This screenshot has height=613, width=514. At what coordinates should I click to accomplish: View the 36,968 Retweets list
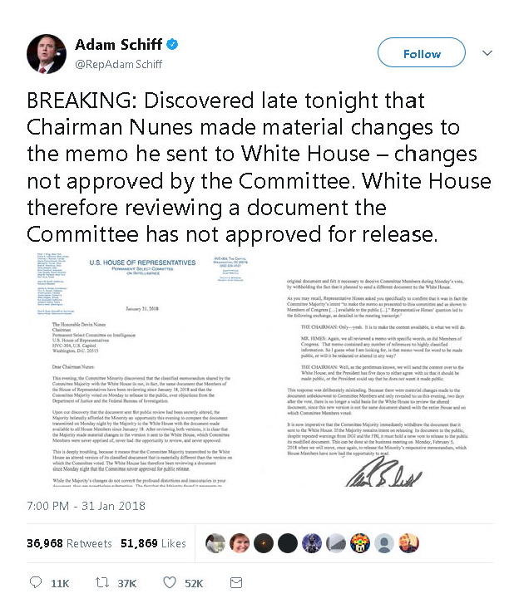(x=69, y=543)
